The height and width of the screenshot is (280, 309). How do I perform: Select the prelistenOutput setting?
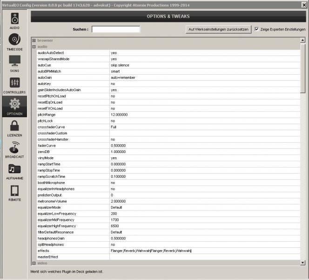[x=168, y=195]
